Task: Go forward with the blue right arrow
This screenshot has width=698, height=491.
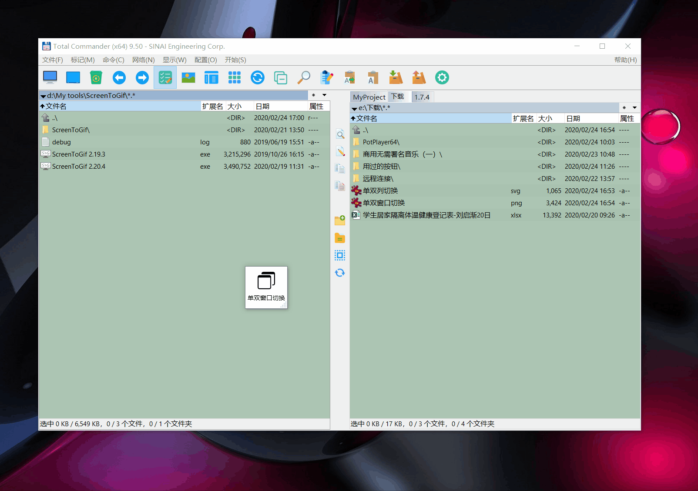Action: coord(142,77)
